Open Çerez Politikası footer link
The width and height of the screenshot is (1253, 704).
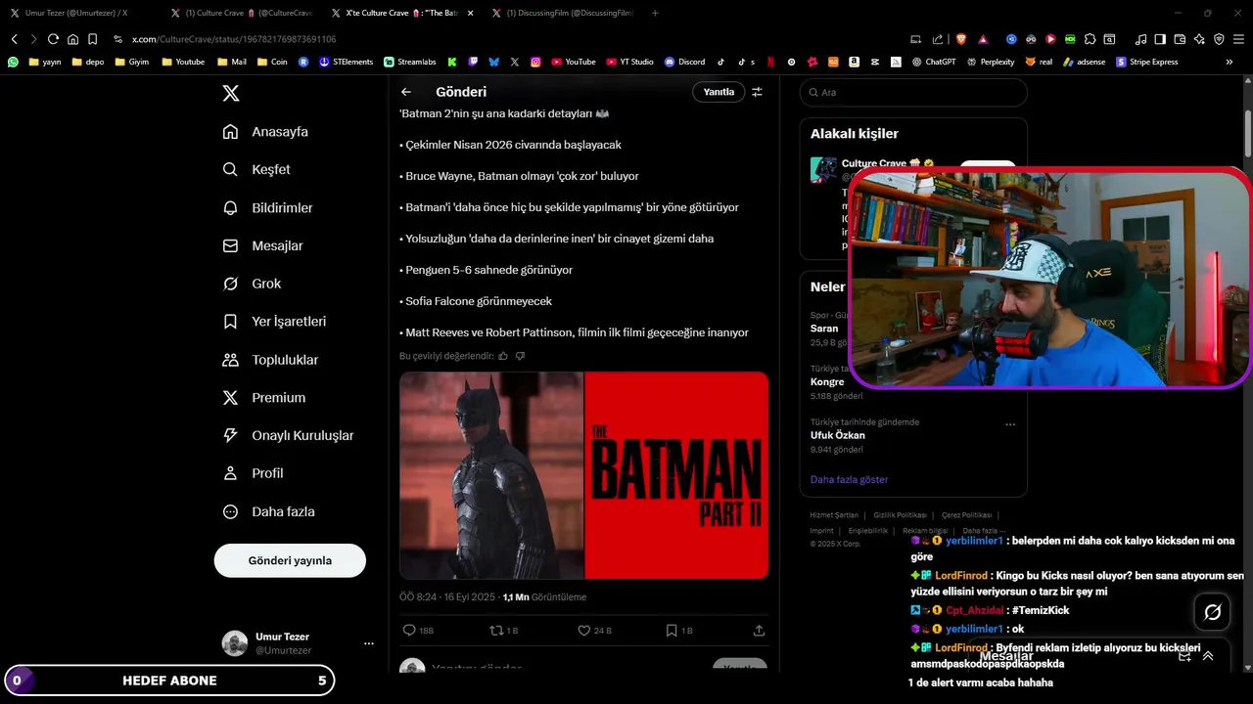[x=966, y=515]
